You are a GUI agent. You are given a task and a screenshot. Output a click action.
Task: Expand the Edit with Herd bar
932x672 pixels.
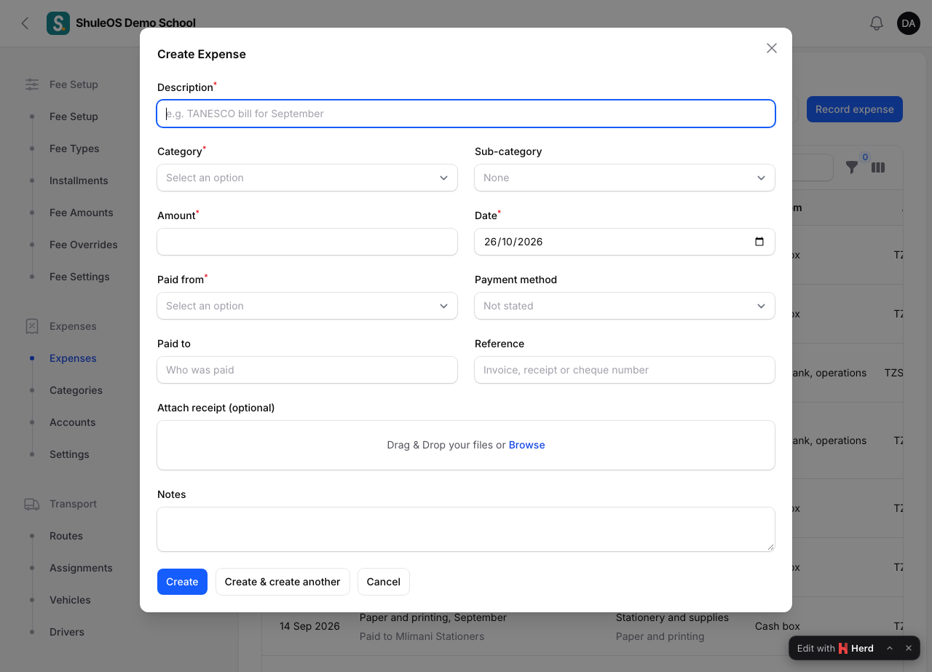[890, 648]
